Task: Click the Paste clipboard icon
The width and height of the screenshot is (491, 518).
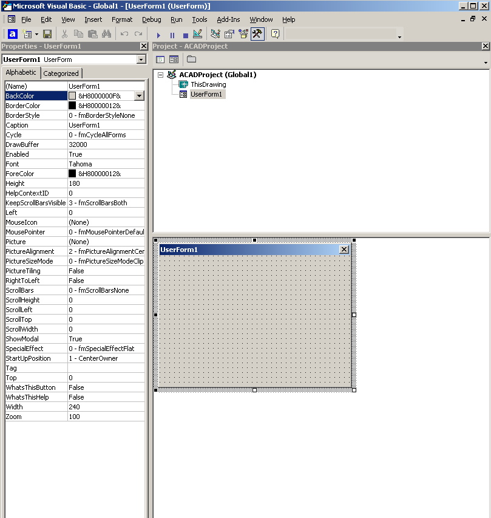Action: point(93,34)
